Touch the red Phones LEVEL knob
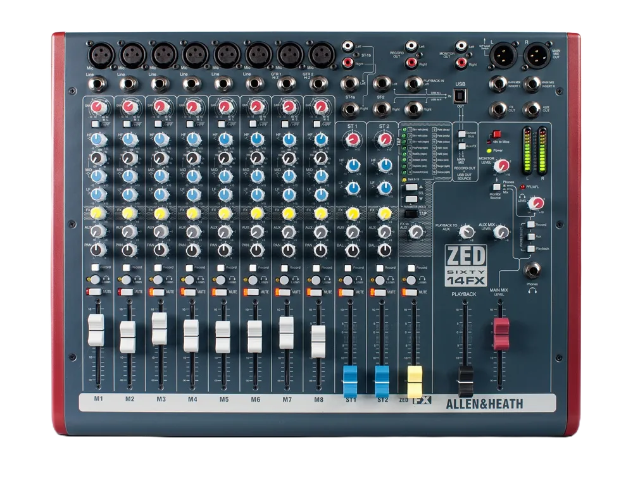Image resolution: width=633 pixels, height=482 pixels. tap(536, 204)
